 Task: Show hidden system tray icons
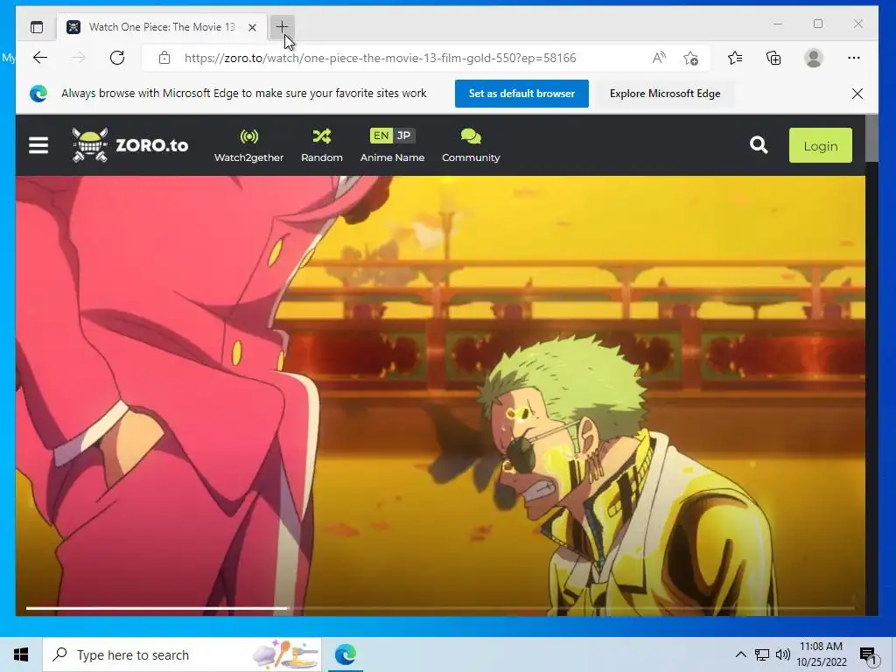740,654
